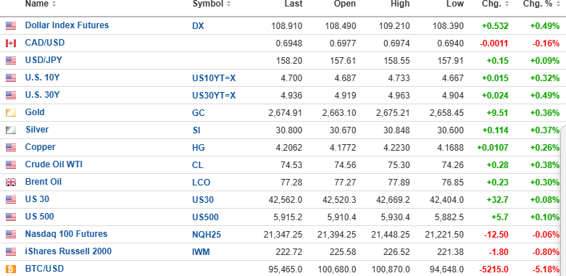Click the US flag beside Copper
Viewport: 566px width, 276px height.
tap(11, 148)
